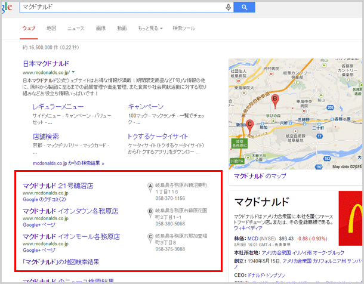Open the 日本マクドナルド result title

[46, 64]
